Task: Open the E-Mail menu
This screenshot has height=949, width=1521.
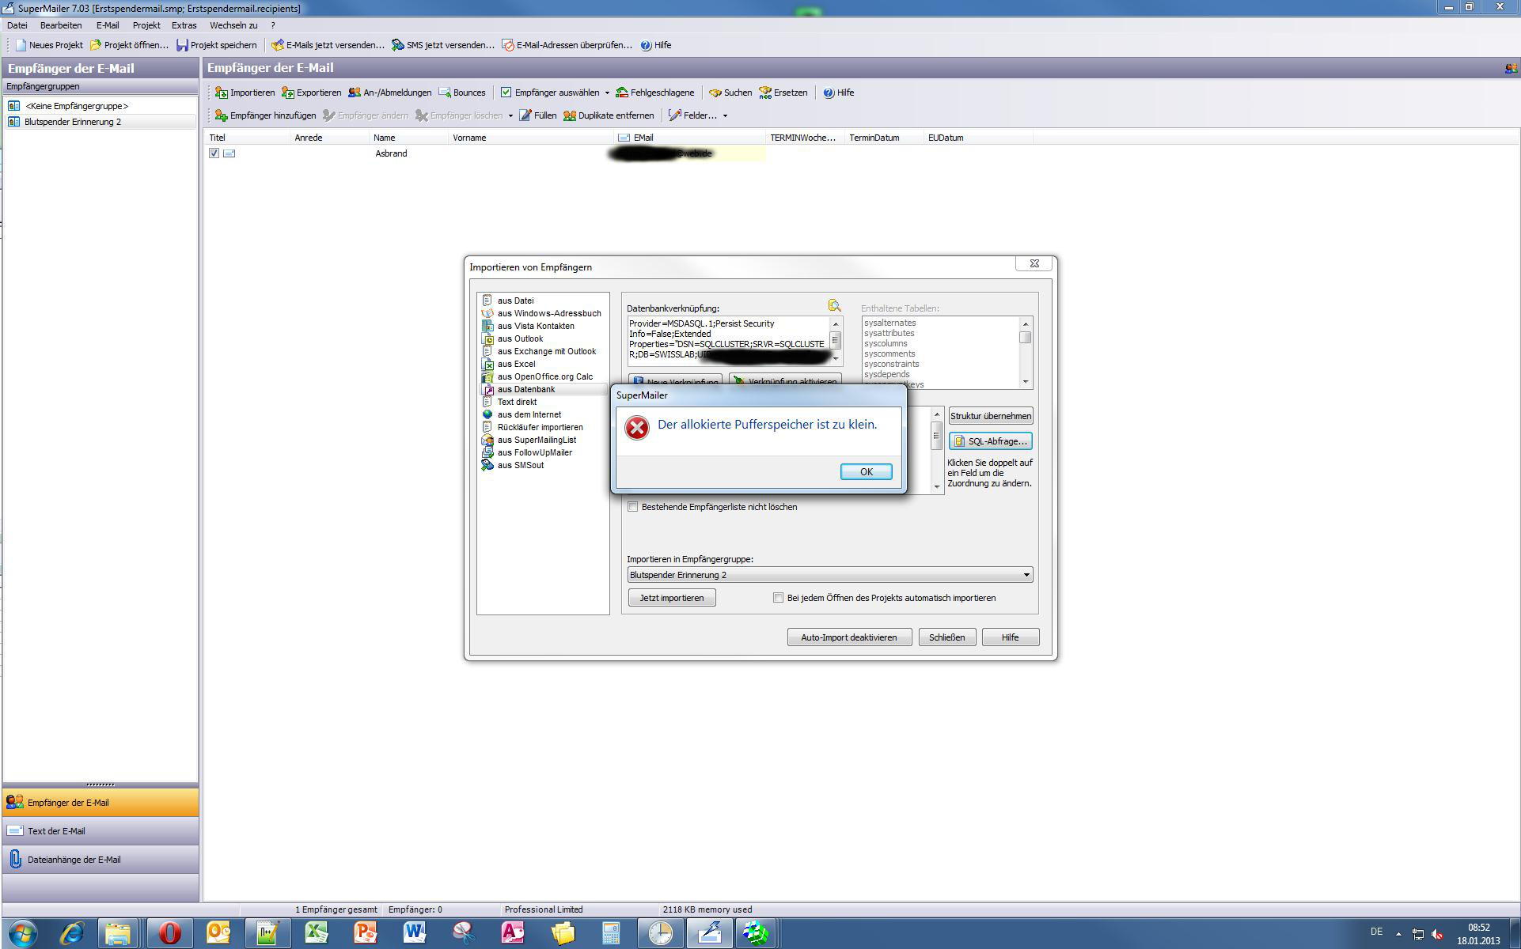Action: coord(108,25)
